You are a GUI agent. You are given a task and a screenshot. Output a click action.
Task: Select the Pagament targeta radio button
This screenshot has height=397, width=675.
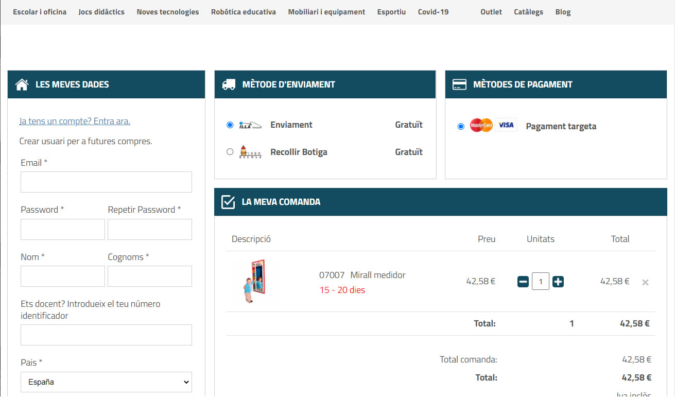pyautogui.click(x=461, y=126)
